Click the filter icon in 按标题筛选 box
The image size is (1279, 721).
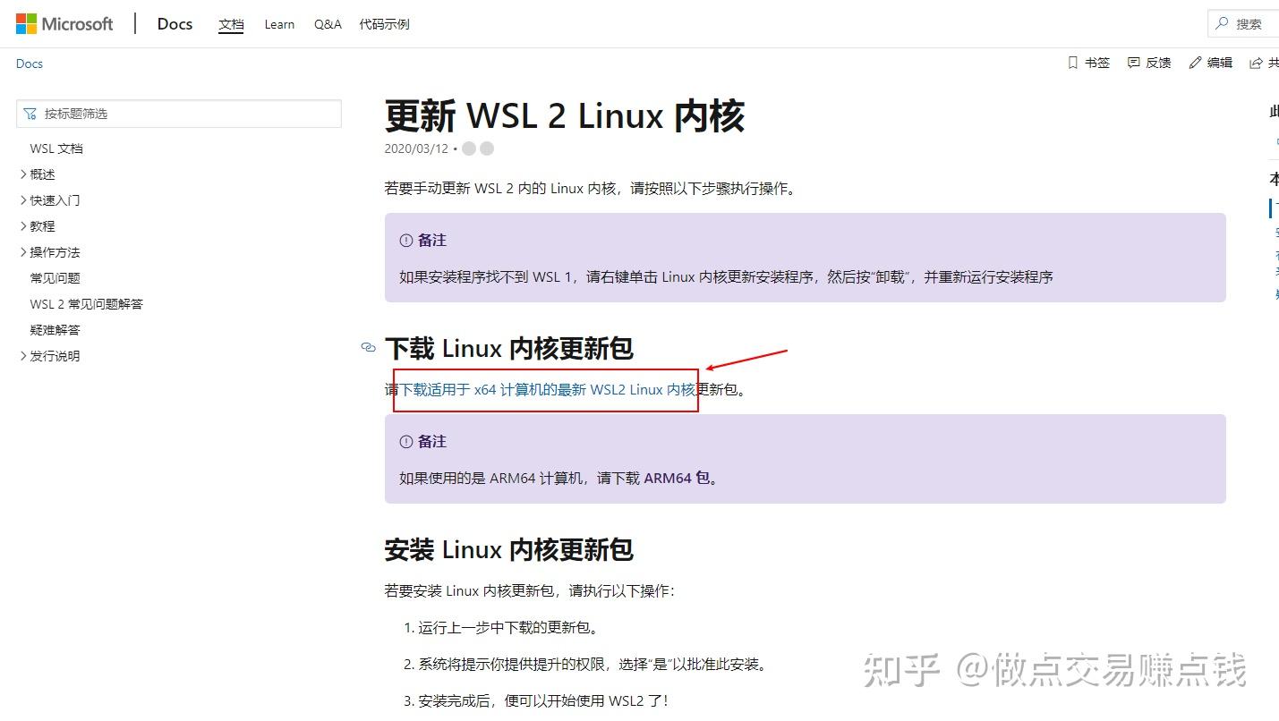pos(30,113)
